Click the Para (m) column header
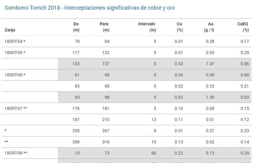This screenshot has width=258, height=163. click(x=104, y=27)
